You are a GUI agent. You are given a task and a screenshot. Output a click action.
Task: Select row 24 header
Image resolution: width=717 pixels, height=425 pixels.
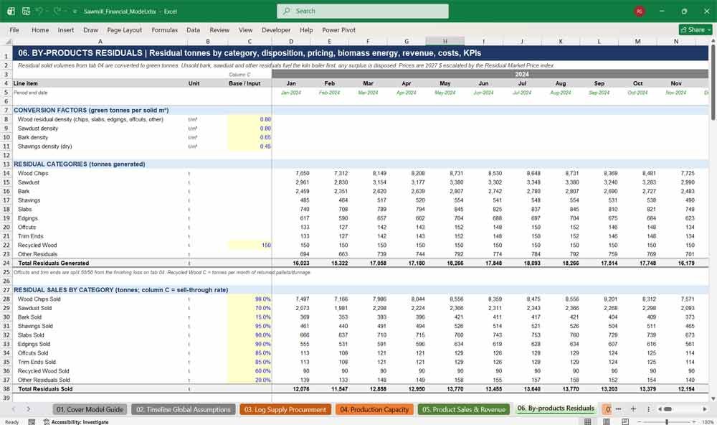6,263
